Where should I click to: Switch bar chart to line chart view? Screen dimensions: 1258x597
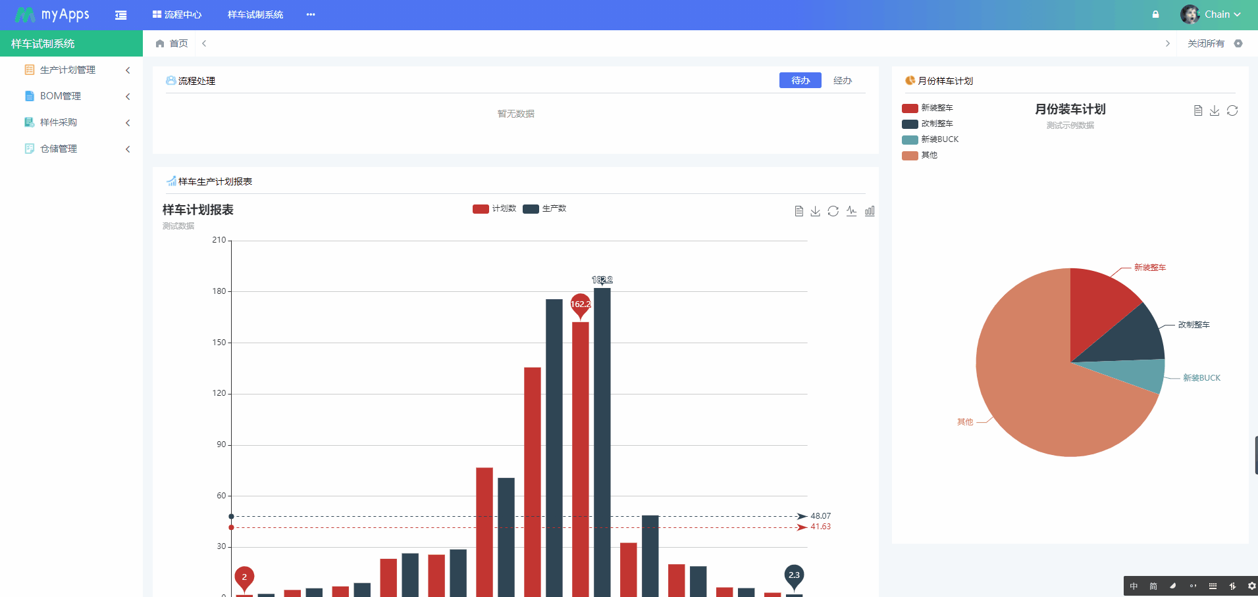coord(851,211)
